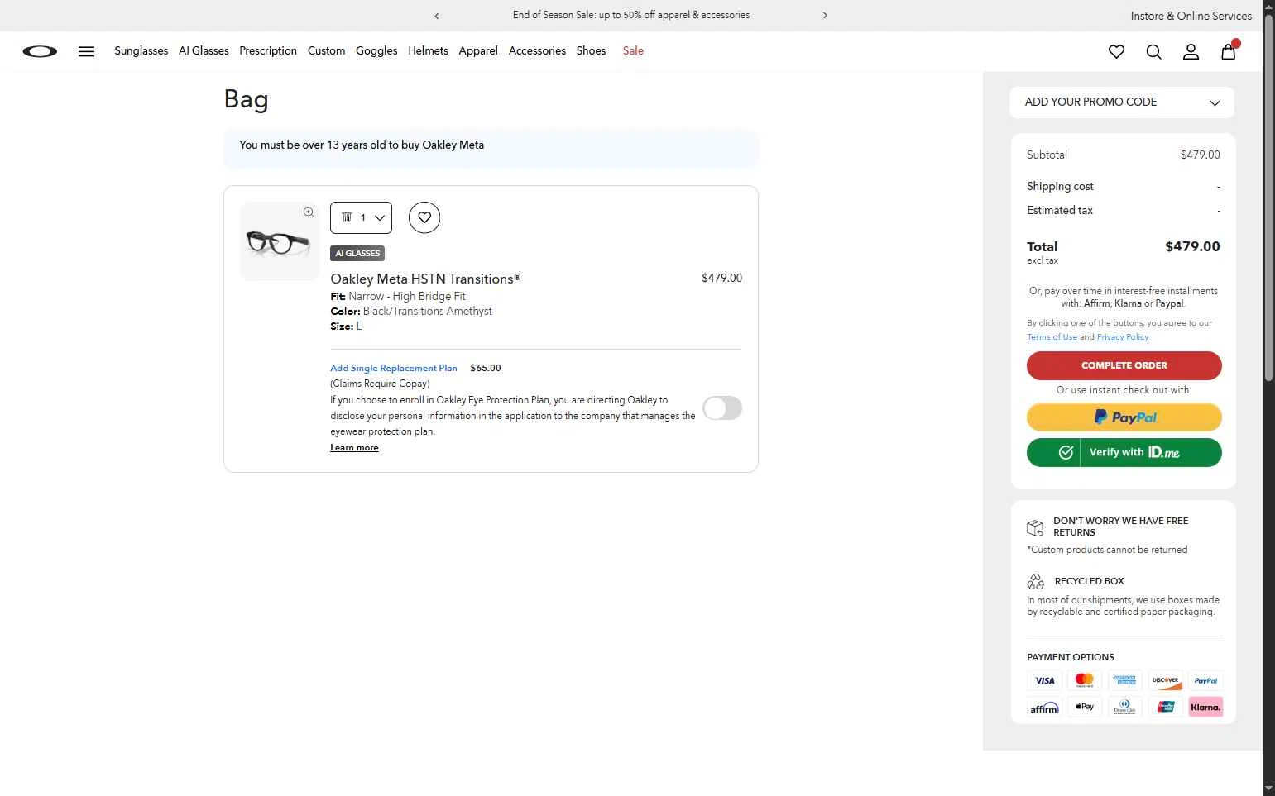The height and width of the screenshot is (796, 1275).
Task: Select PayPal payment options icon
Action: pyautogui.click(x=1205, y=681)
